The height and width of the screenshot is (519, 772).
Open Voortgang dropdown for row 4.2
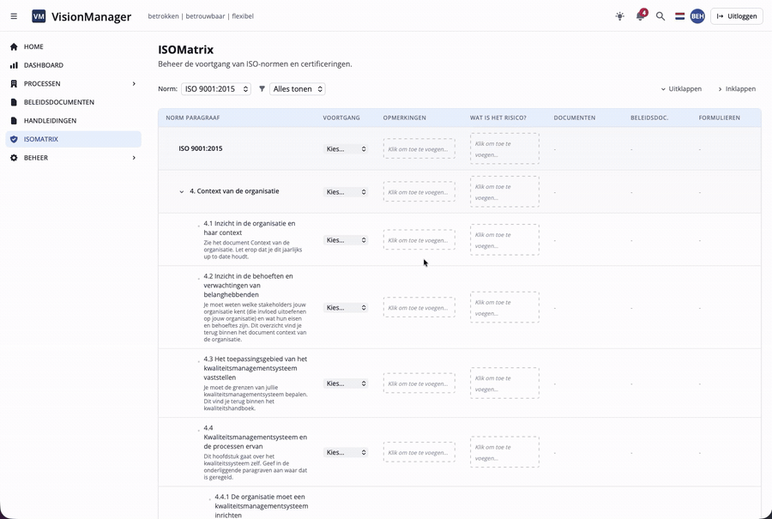(x=346, y=307)
